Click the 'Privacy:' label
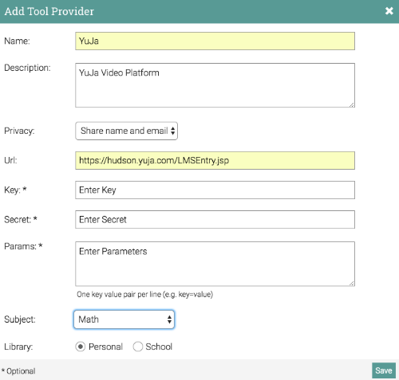Screen dimensions: 399x380 click(x=19, y=131)
